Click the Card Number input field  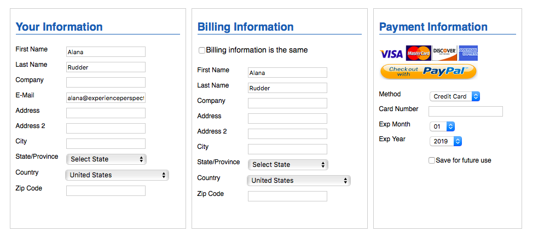coord(466,112)
